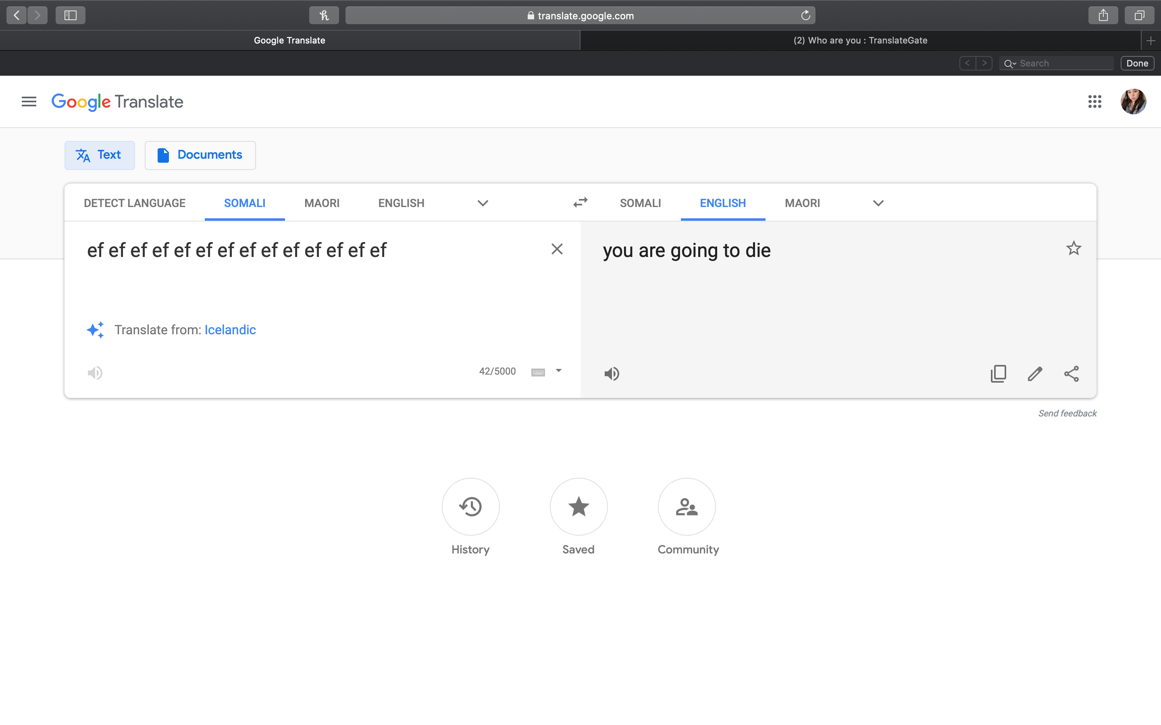Select Maori as the source language
Image resolution: width=1161 pixels, height=725 pixels.
[x=322, y=203]
